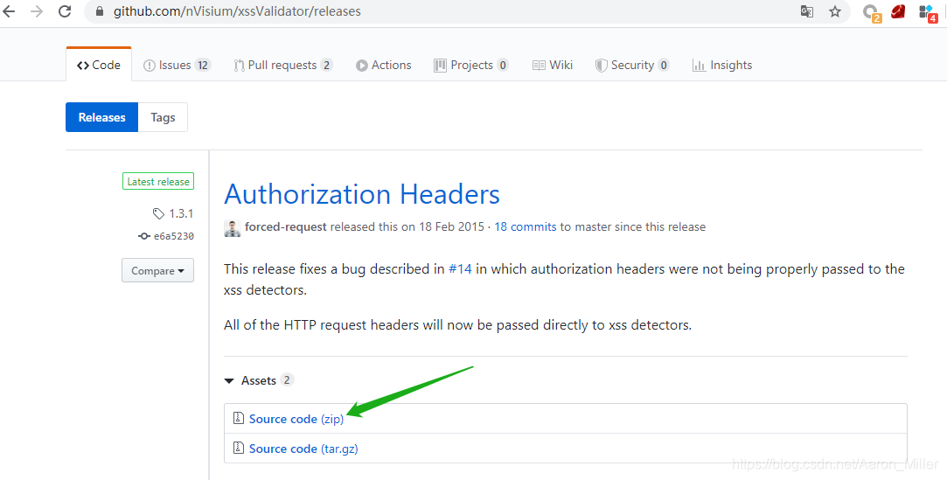Open the Compare dropdown
The height and width of the screenshot is (480, 947).
coord(157,270)
